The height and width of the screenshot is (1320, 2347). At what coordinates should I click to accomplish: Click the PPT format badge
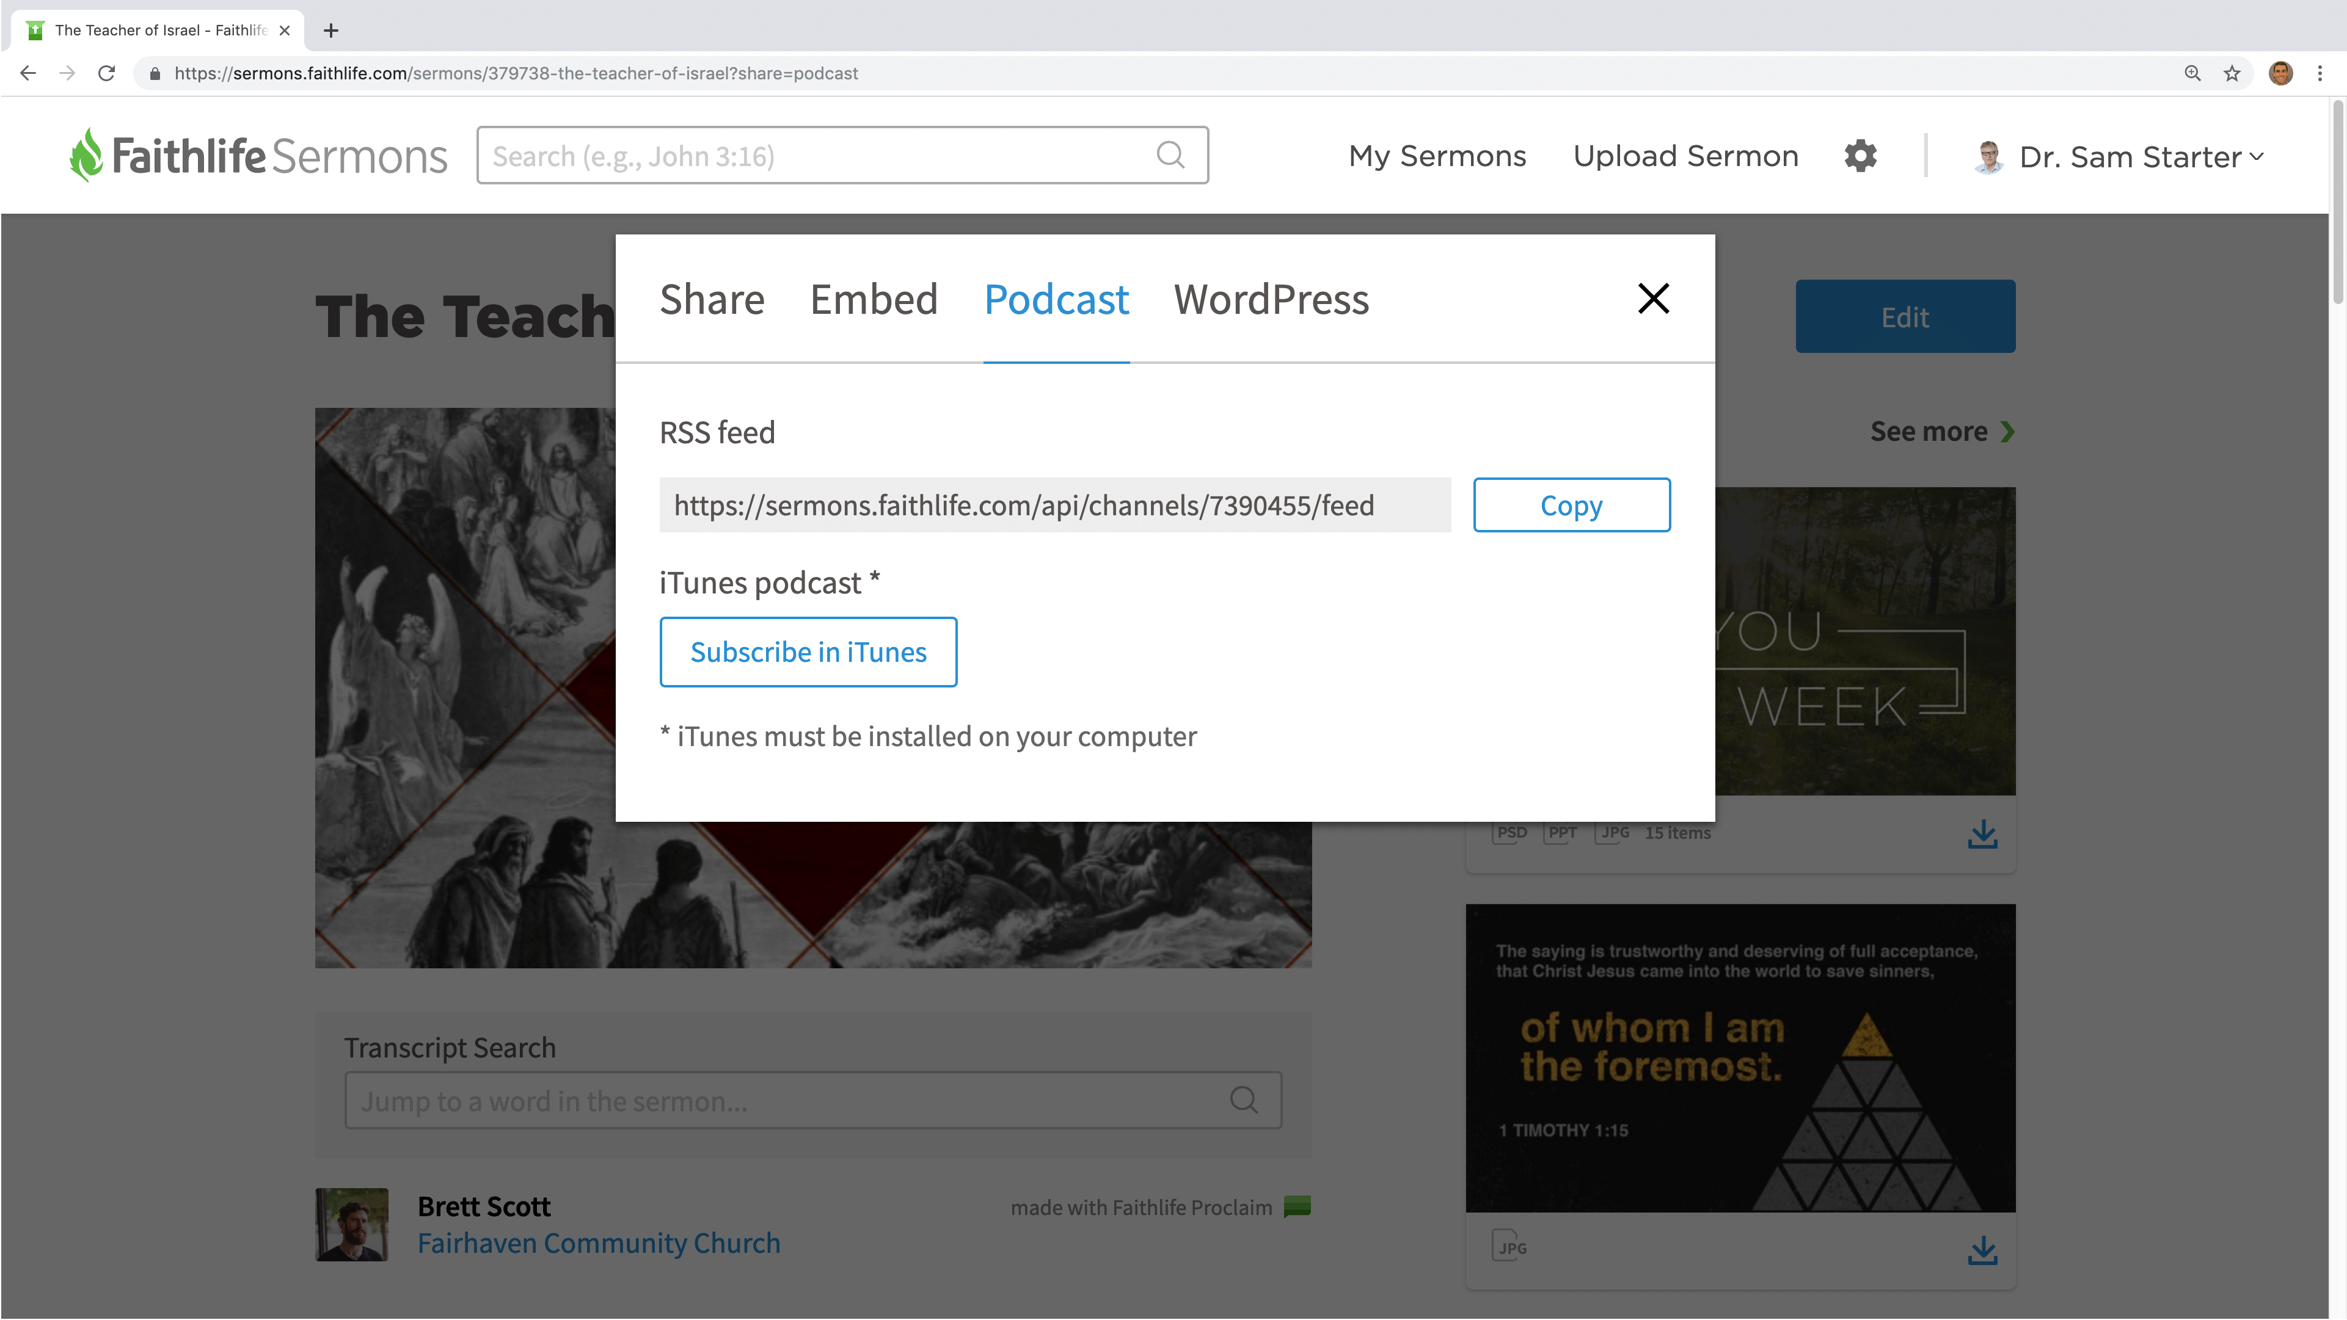click(x=1561, y=833)
